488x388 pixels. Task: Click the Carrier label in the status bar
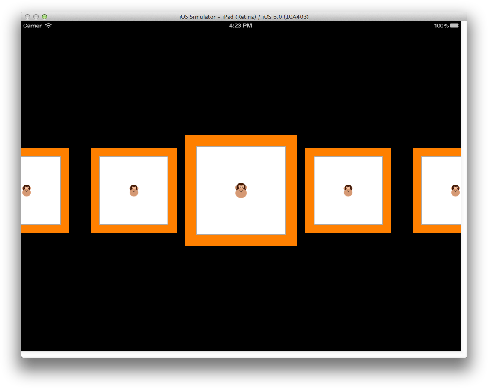(33, 26)
